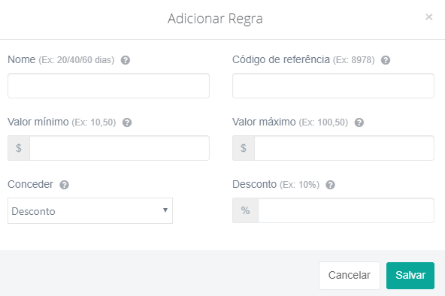
Task: Open the Conceder help question icon
Action: pos(64,185)
